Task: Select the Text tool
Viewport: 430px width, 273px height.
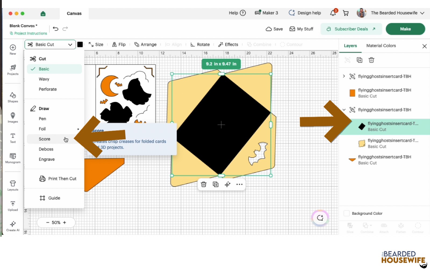Action: click(x=13, y=138)
